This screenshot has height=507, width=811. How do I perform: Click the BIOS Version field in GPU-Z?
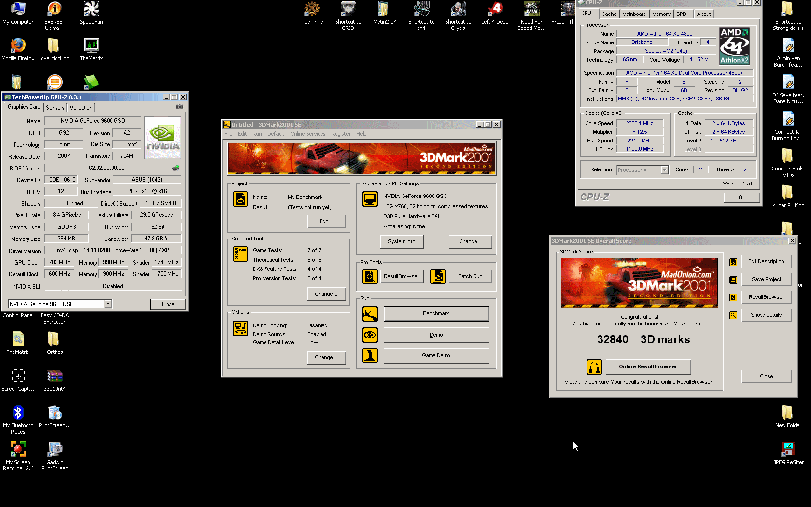coord(106,168)
